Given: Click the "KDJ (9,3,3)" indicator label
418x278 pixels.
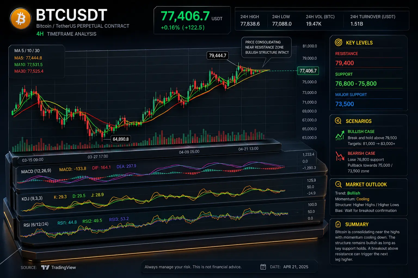Looking at the screenshot, I should tap(32, 198).
